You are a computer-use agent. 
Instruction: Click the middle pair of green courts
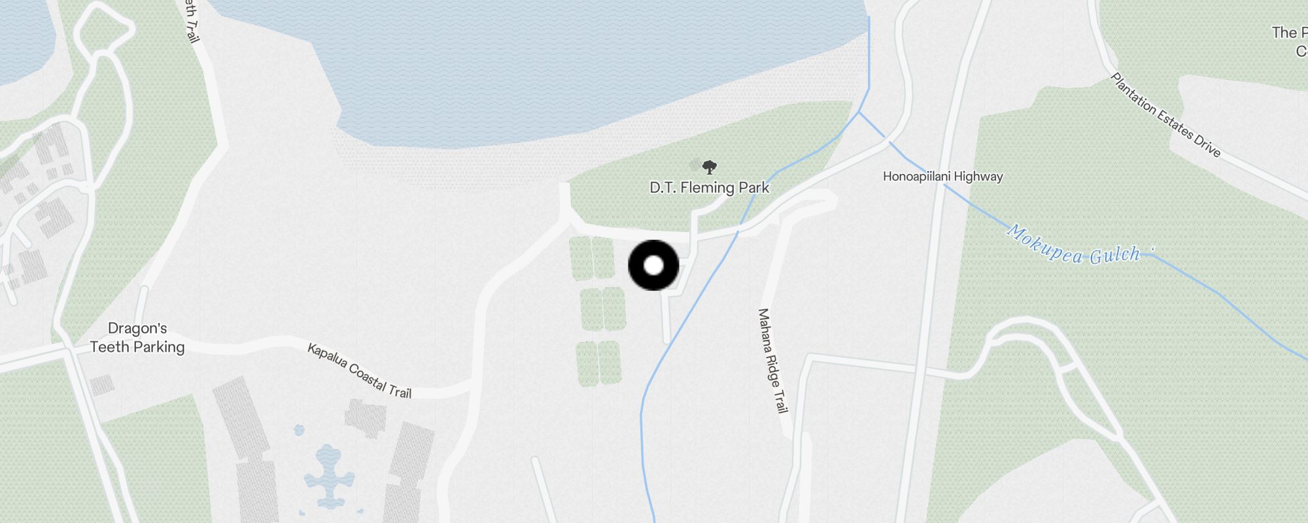[603, 309]
